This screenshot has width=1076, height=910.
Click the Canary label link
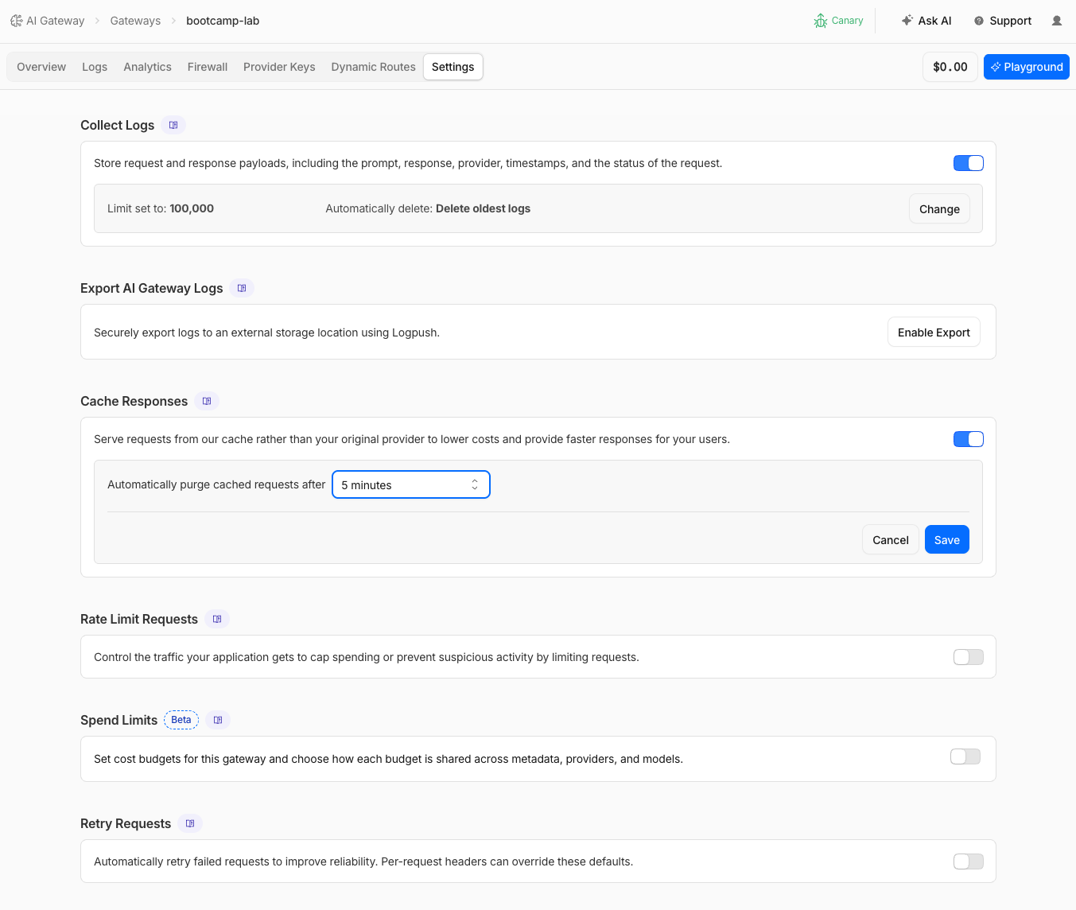point(847,21)
